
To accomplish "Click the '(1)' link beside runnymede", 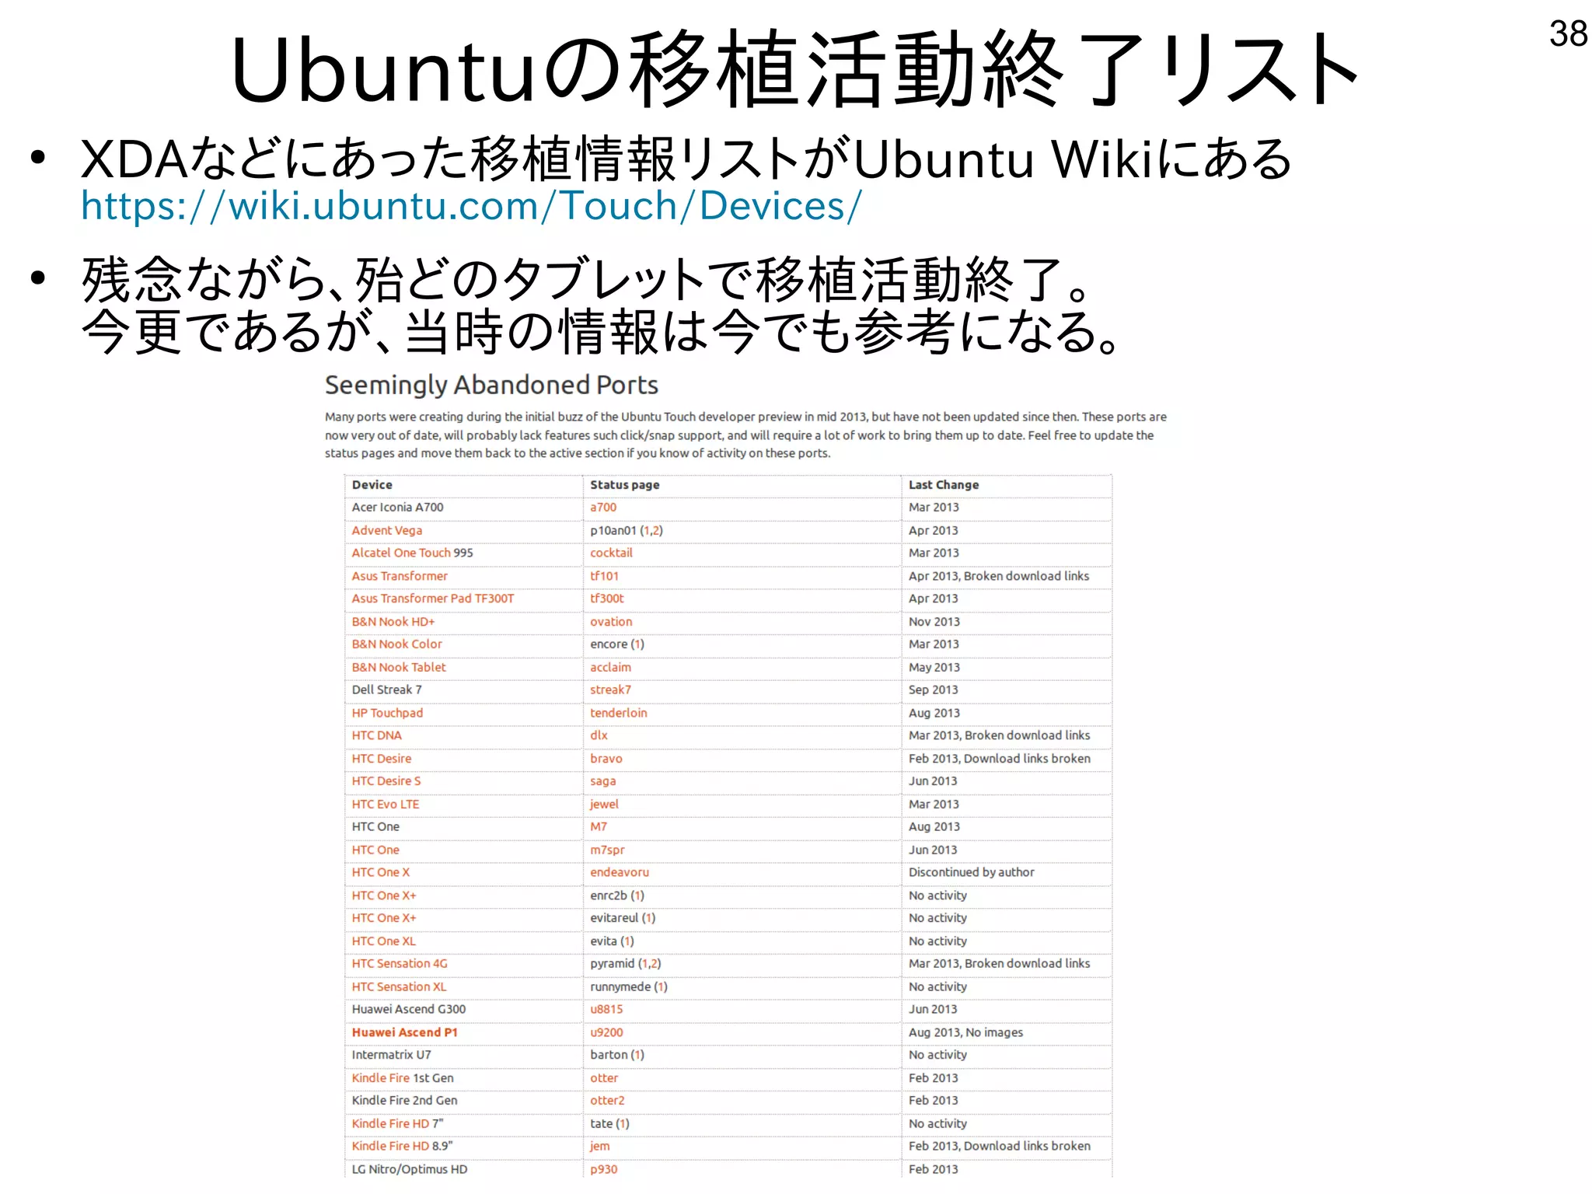I will 661,987.
